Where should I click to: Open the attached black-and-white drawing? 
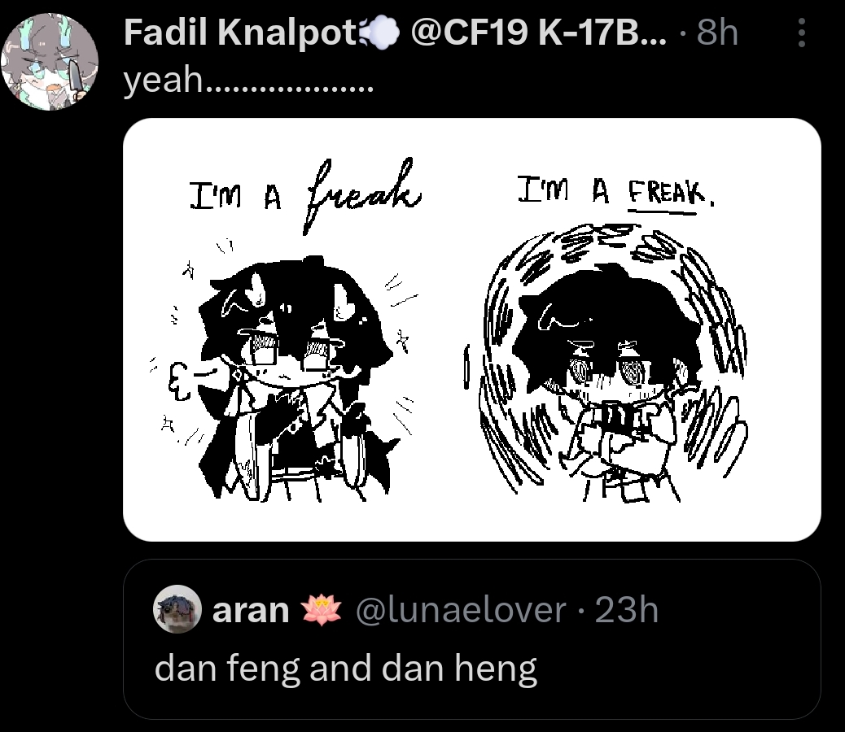472,329
